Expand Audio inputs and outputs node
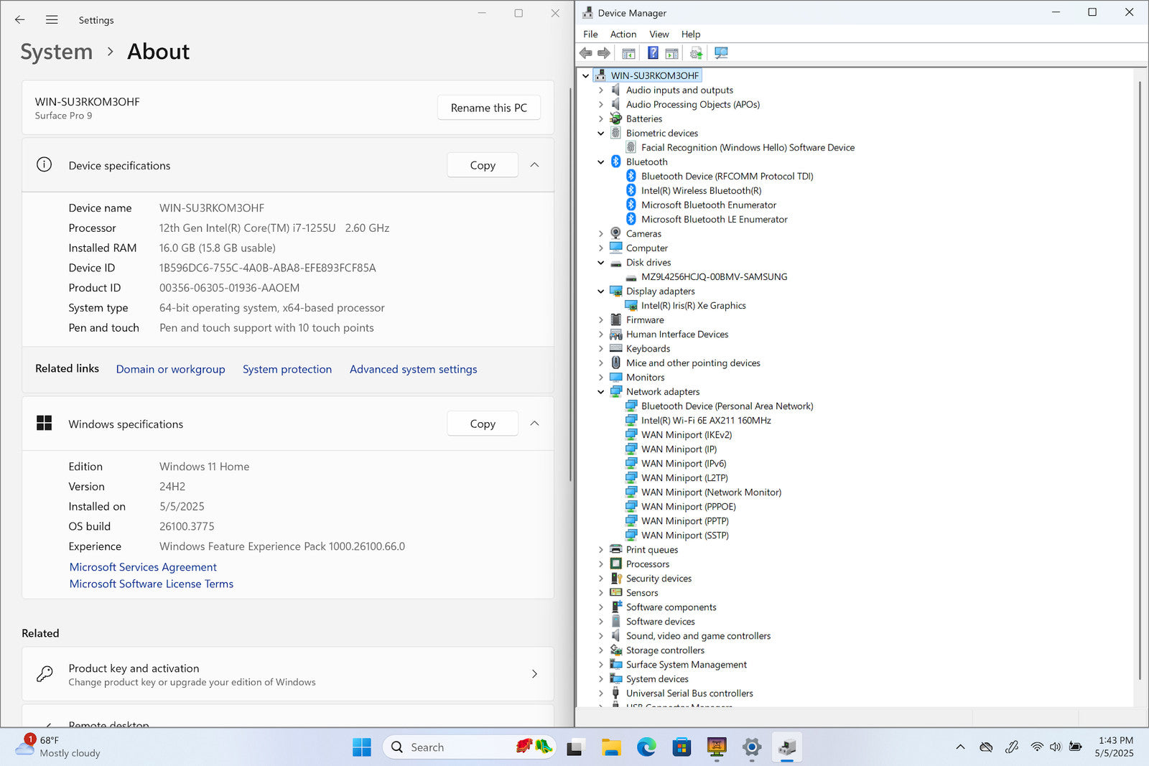 tap(601, 90)
